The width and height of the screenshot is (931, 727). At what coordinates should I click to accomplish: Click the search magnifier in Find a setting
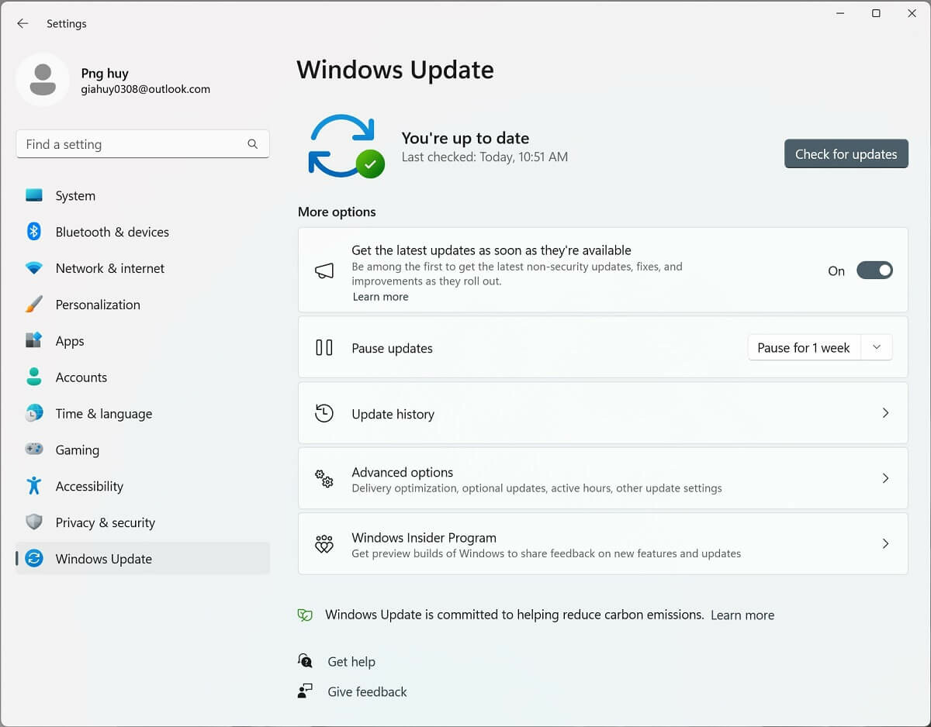[252, 144]
